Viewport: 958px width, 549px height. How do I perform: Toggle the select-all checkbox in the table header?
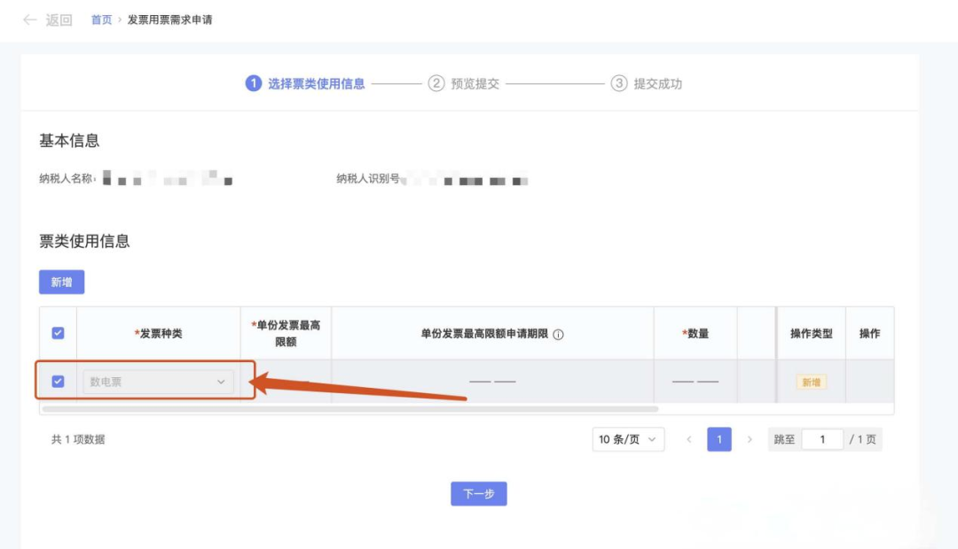tap(58, 333)
